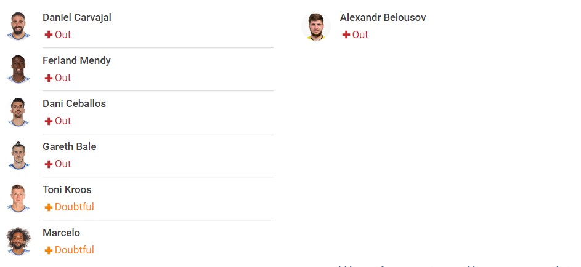Click red injury cross beside Daniel Carvajal
Image resolution: width=581 pixels, height=267 pixels.
click(x=49, y=35)
